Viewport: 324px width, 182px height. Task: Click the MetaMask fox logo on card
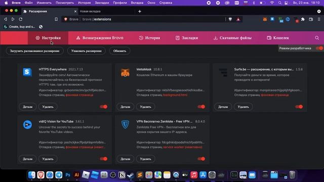coord(125,72)
